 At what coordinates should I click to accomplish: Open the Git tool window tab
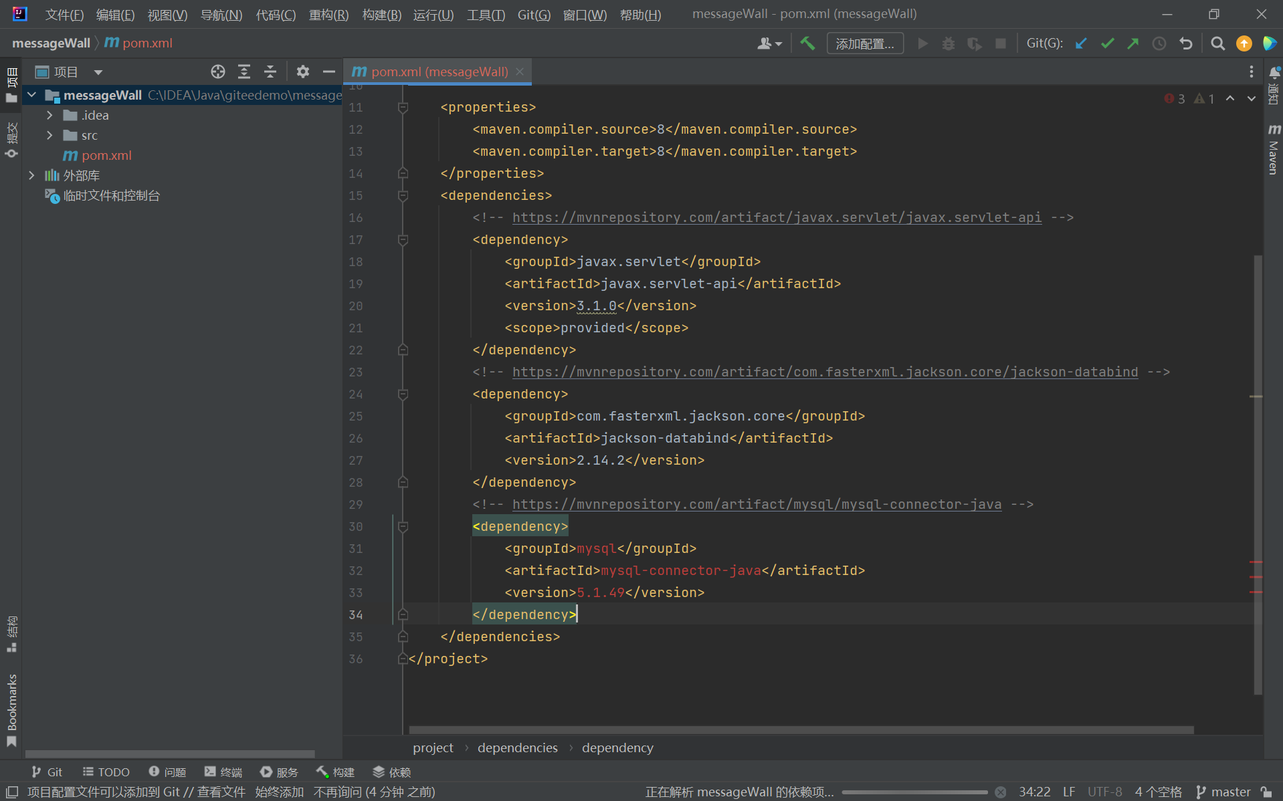pyautogui.click(x=47, y=772)
